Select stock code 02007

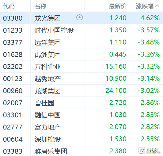tap(13, 103)
